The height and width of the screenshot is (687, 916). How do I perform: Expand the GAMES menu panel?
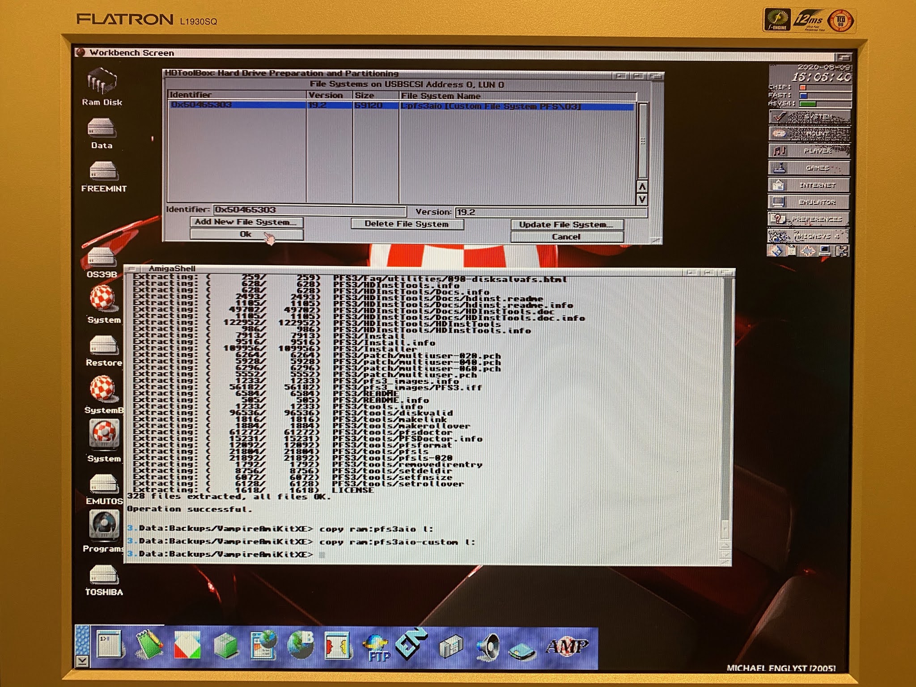tap(810, 168)
